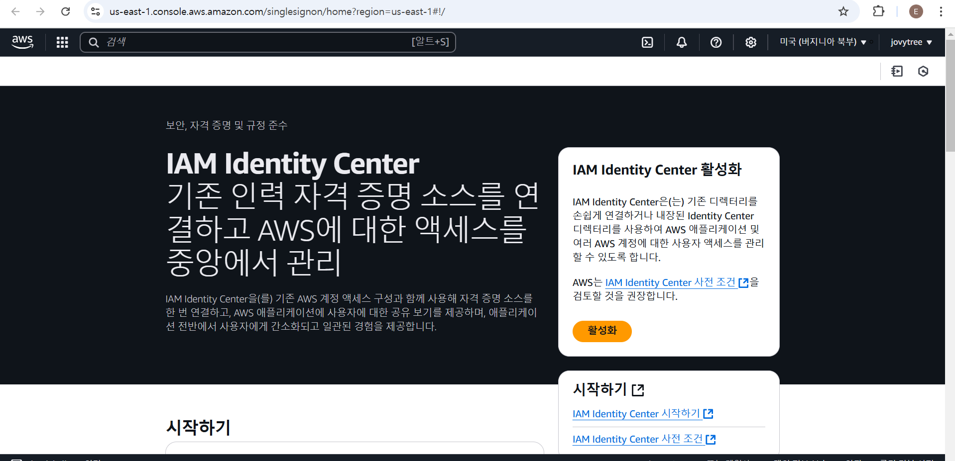
Task: Click the browser address bar URL
Action: [277, 11]
